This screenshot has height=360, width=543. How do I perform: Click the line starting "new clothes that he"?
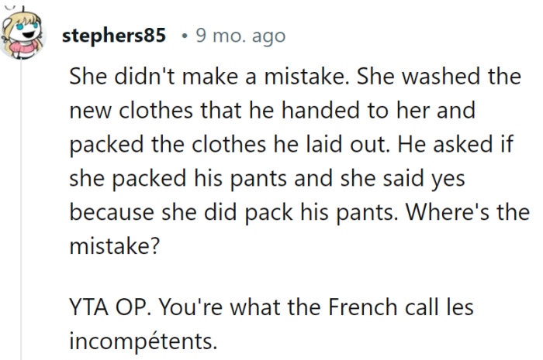pyautogui.click(x=272, y=111)
